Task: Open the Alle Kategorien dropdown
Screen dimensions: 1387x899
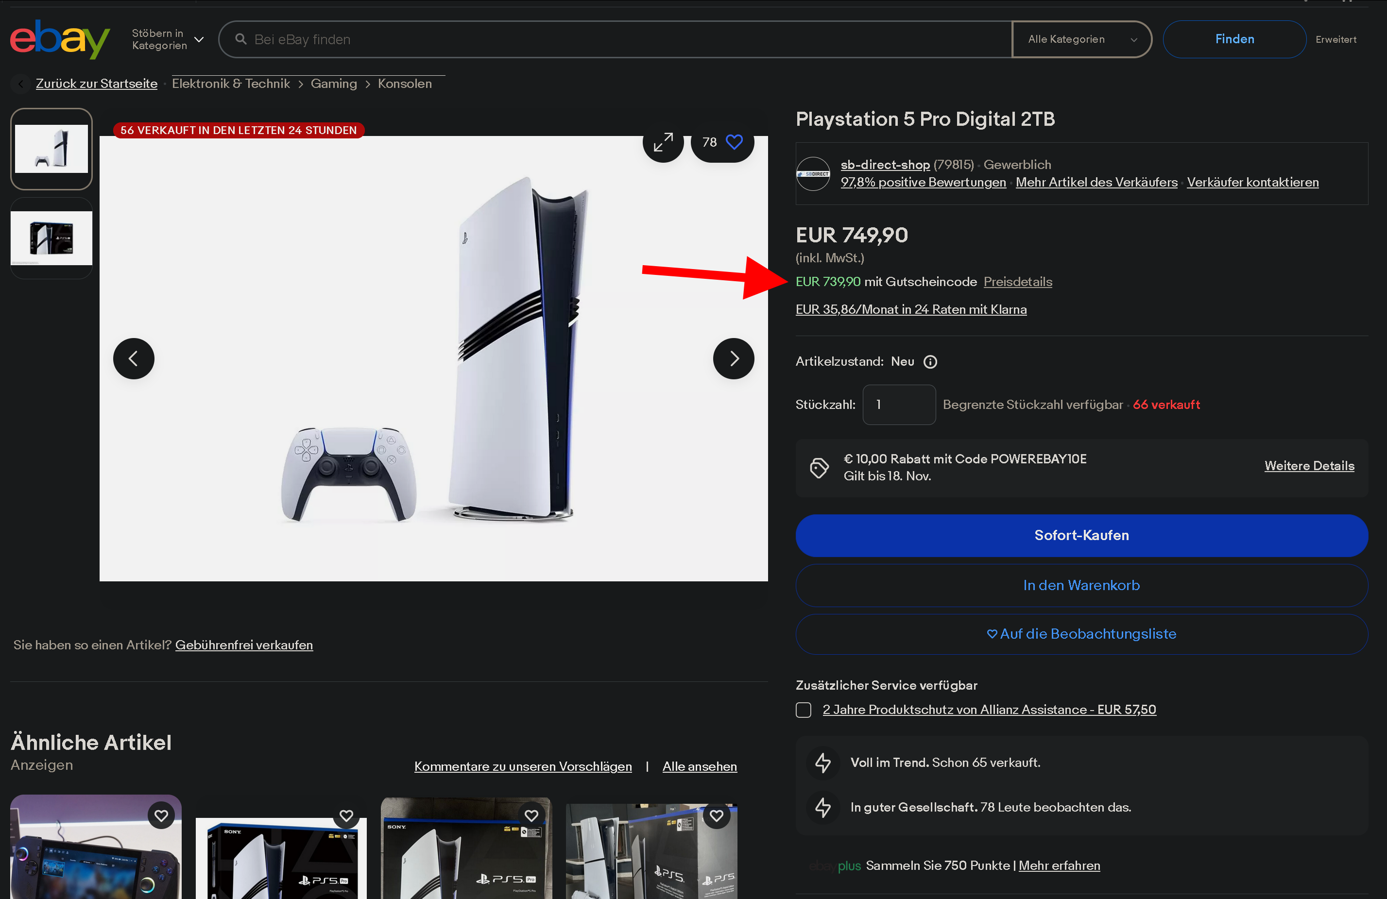Action: [x=1081, y=39]
